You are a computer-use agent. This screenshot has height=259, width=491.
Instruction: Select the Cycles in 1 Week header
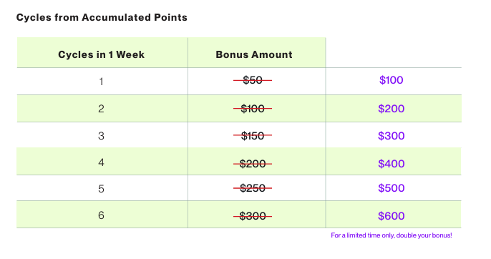(101, 54)
